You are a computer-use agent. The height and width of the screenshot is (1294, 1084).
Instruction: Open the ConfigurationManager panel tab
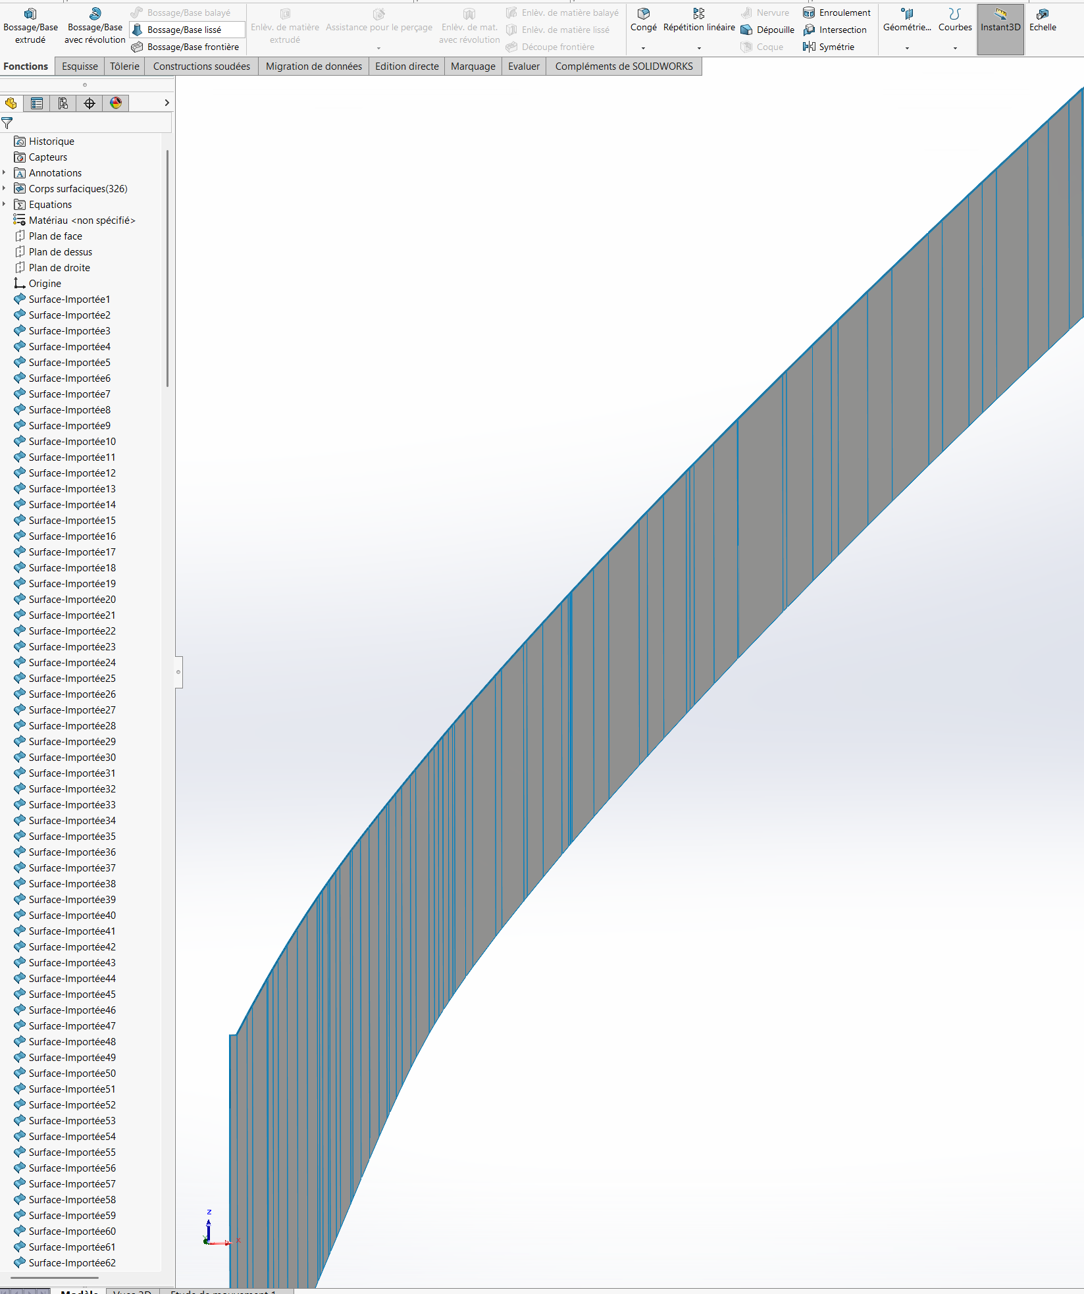(63, 103)
